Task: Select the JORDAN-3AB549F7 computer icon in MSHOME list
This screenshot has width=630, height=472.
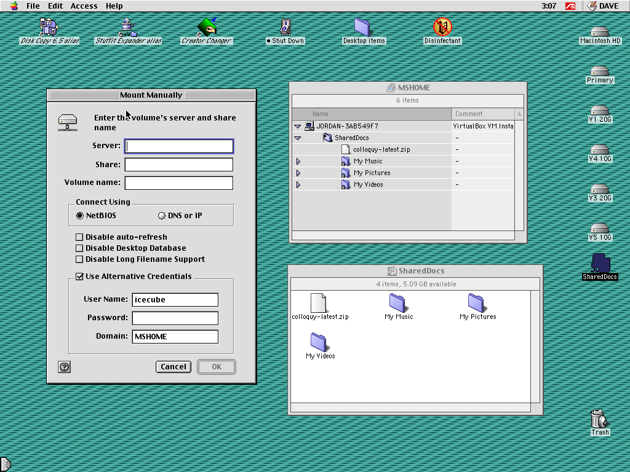Action: tap(309, 126)
